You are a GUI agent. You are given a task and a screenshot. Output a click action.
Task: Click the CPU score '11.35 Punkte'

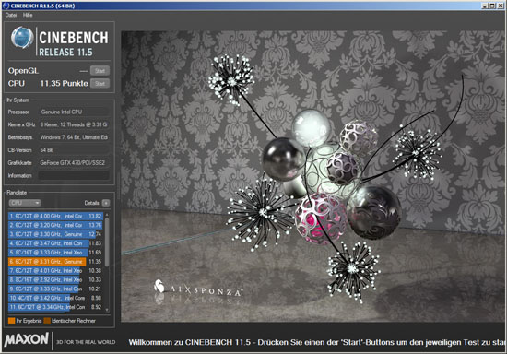[64, 84]
